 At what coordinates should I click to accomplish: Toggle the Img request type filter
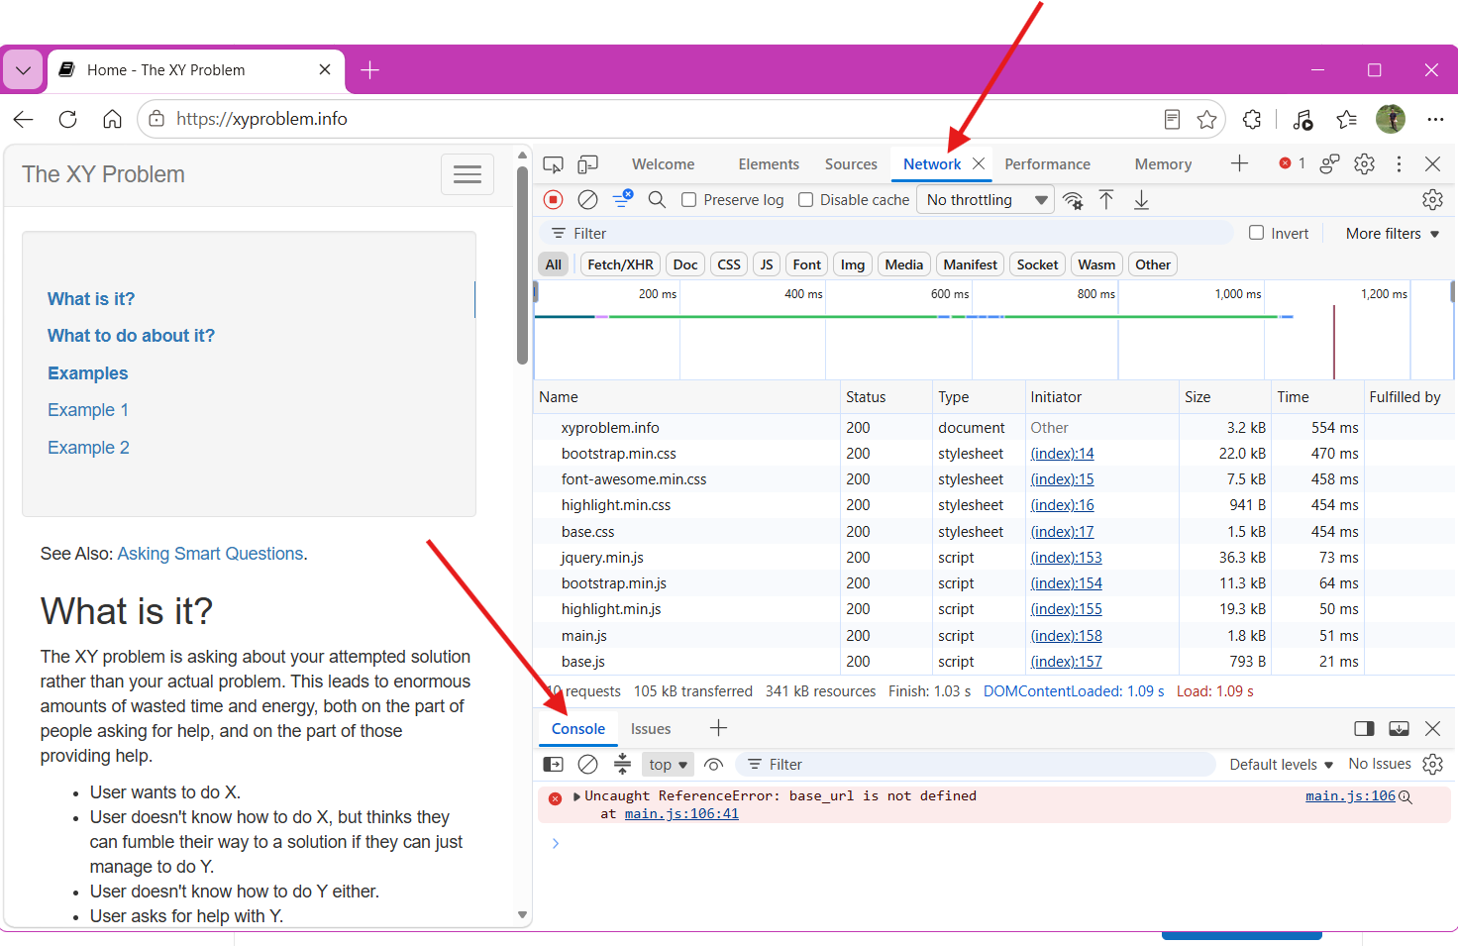click(853, 264)
